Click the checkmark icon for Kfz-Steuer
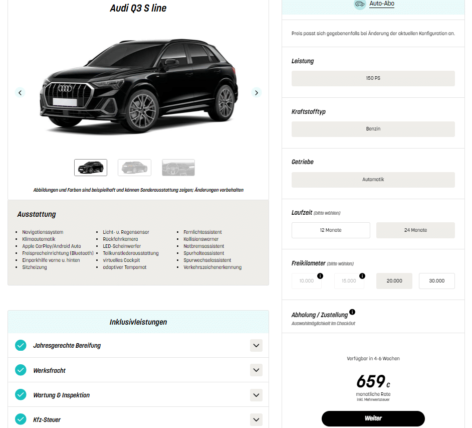The height and width of the screenshot is (428, 472). click(x=21, y=419)
